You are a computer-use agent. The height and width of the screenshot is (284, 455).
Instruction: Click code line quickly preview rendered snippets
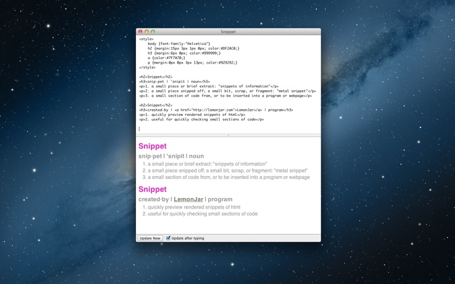pos(192,115)
